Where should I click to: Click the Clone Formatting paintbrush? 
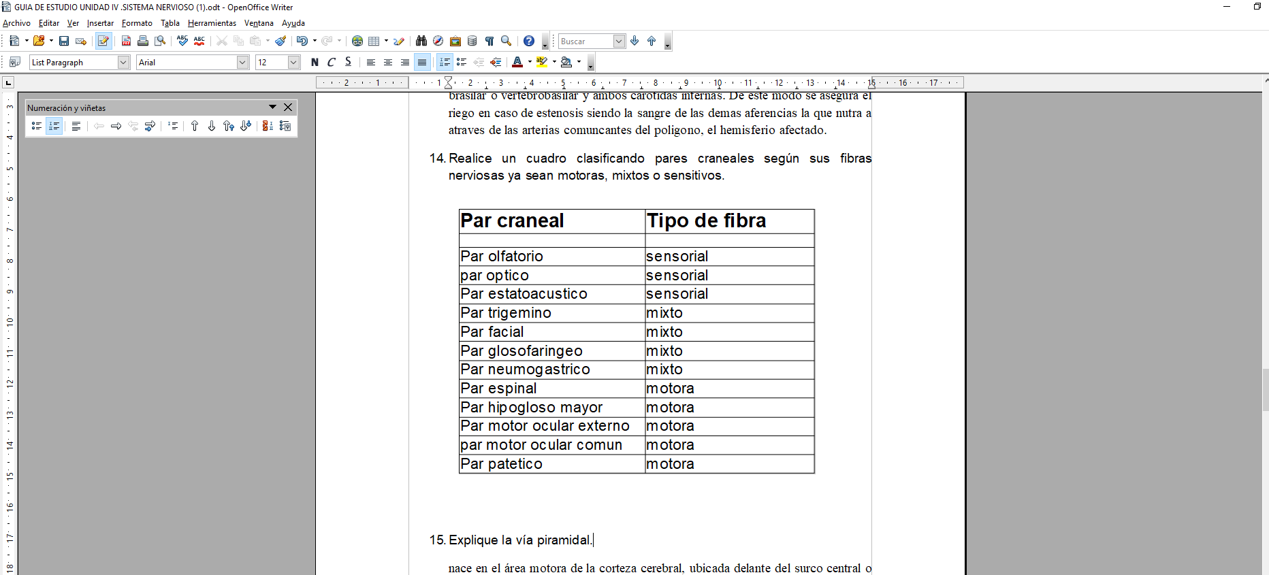tap(280, 42)
